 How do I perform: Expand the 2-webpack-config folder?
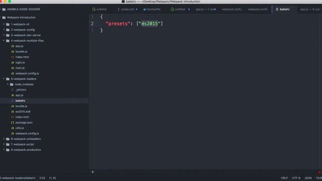[4, 30]
